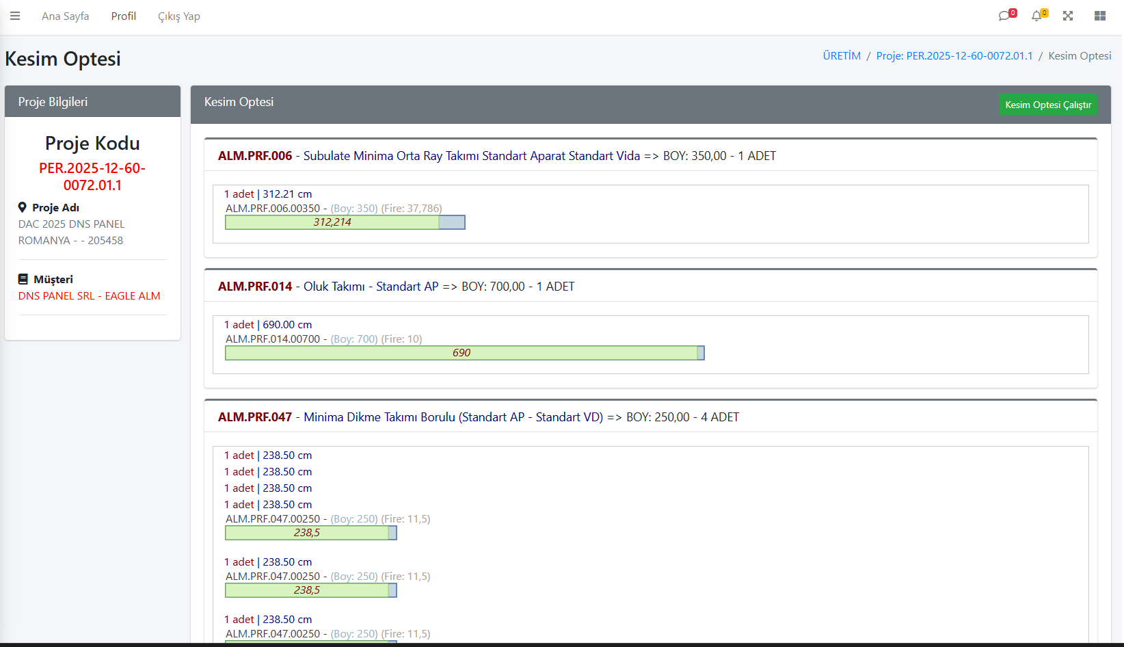Viewport: 1124px width, 647px height.
Task: Select Çıkış Yap to log out
Action: tap(179, 16)
